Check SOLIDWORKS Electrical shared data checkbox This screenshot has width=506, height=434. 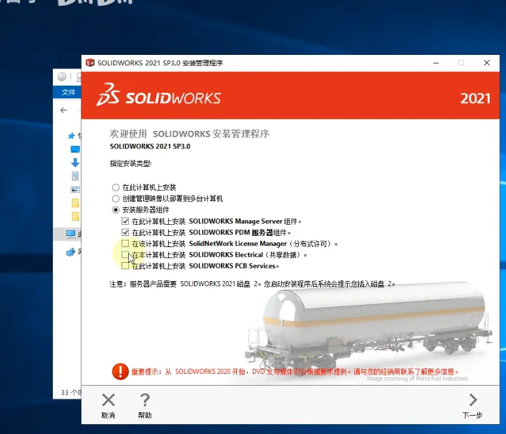pos(126,255)
